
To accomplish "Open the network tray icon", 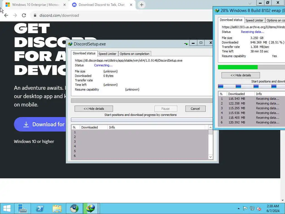I will pos(252,208).
